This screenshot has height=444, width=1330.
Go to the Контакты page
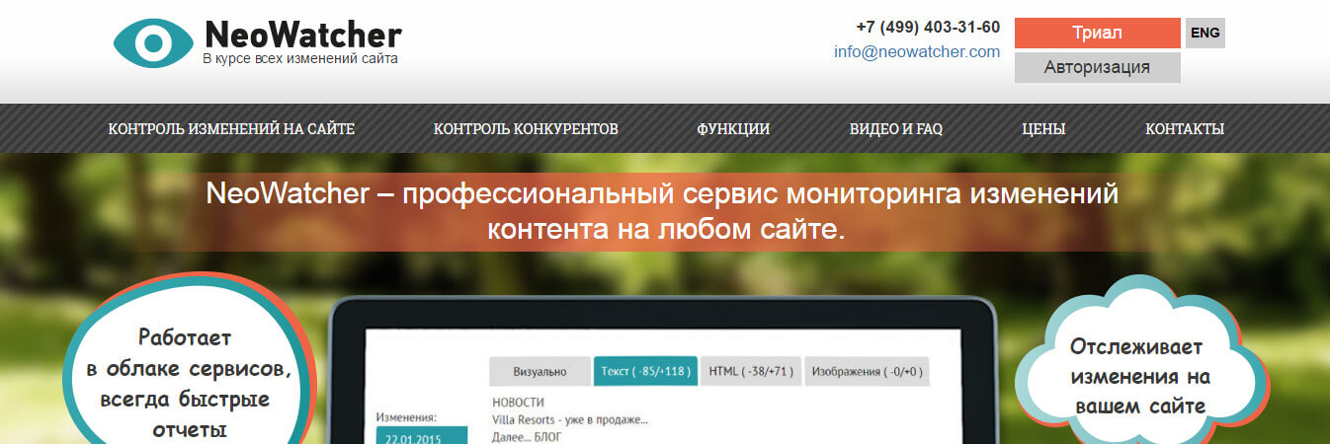[x=1184, y=129]
